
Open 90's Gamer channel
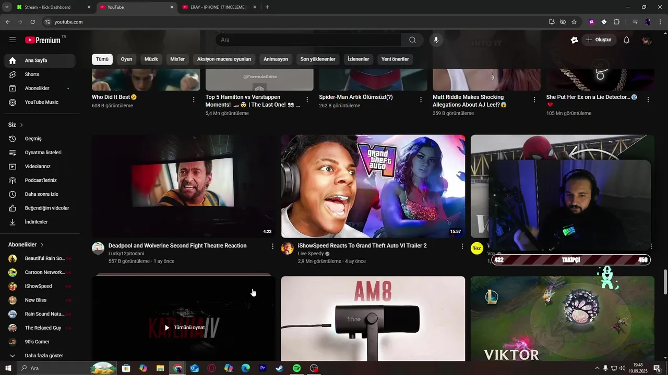(40, 342)
